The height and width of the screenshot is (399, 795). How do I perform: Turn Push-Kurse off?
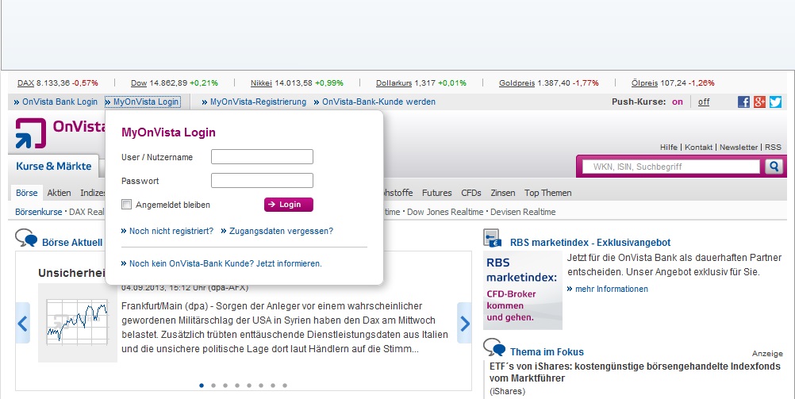704,102
